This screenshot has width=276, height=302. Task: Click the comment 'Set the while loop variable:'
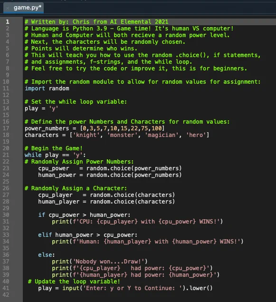click(x=76, y=102)
